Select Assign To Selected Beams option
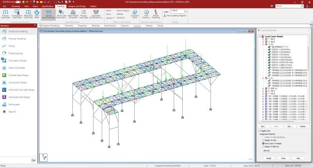313x168 pixels. tap(263, 137)
